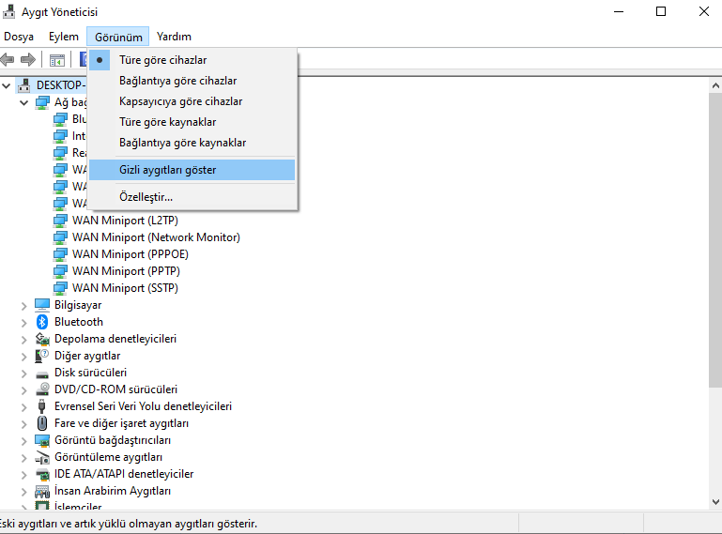Open the 'Özelleştir...' menu entry

[192, 197]
